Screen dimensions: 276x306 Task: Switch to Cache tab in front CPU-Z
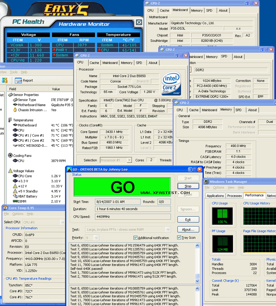[94, 63]
